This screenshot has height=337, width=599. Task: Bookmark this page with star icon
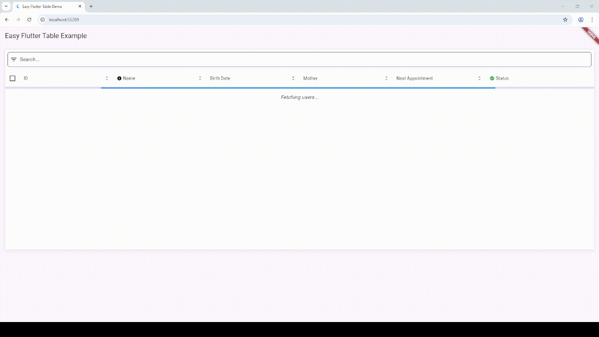(565, 20)
